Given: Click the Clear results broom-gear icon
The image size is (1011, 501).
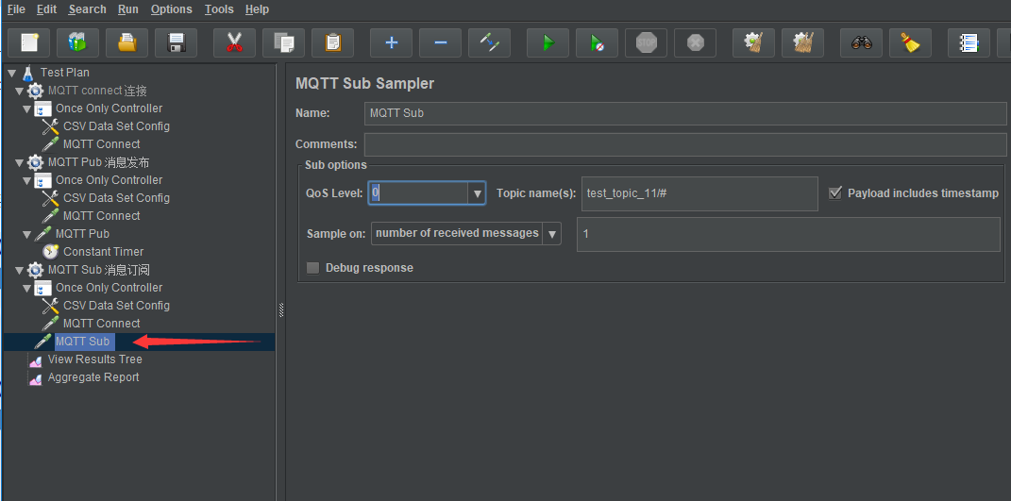Looking at the screenshot, I should [x=753, y=43].
